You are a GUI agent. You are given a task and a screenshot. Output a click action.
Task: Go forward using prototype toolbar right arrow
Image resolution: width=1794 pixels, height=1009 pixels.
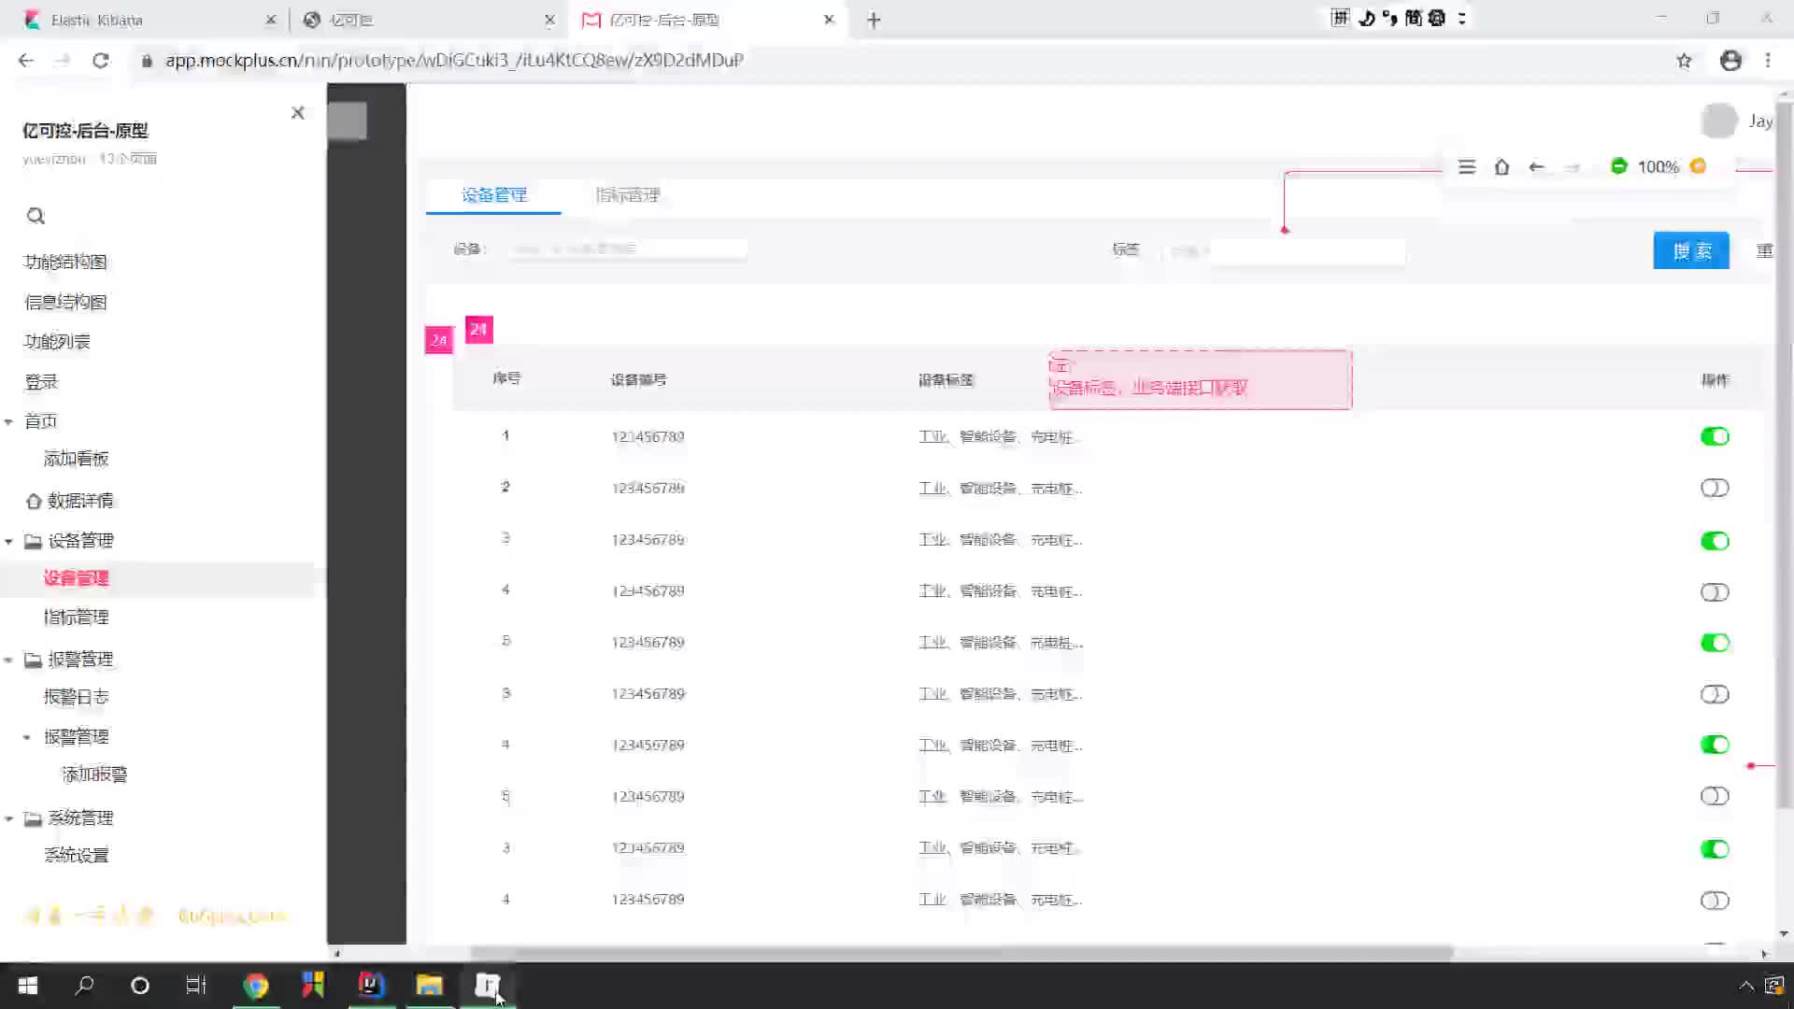[1573, 166]
